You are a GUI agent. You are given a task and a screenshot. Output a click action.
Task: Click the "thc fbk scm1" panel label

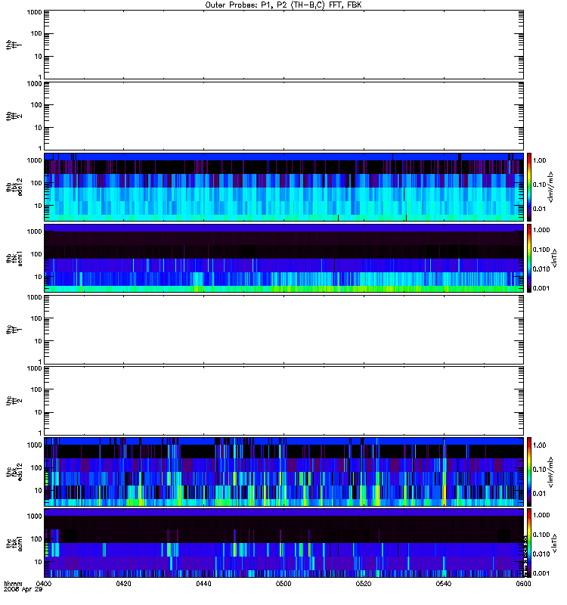(14, 543)
